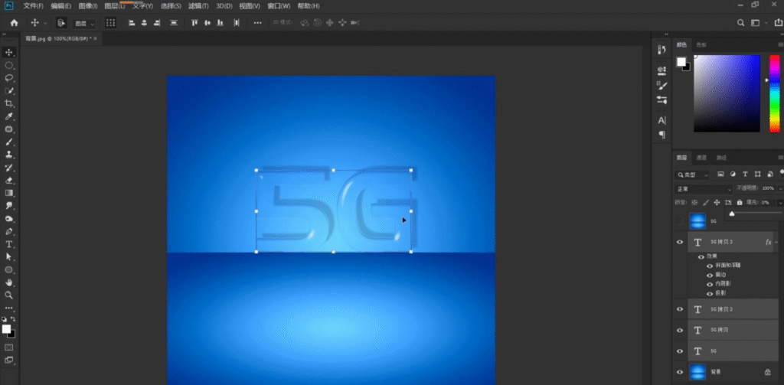The width and height of the screenshot is (784, 385).
Task: Toggle Show Transform Controls icon
Action: pos(110,22)
